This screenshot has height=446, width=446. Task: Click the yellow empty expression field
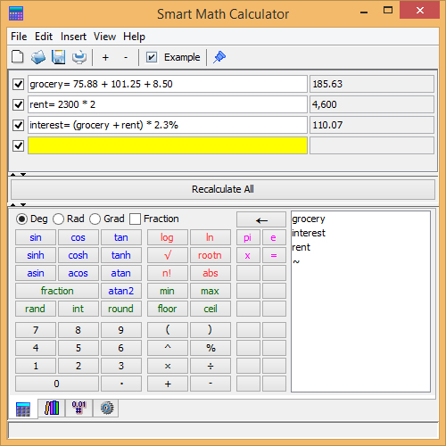[168, 145]
